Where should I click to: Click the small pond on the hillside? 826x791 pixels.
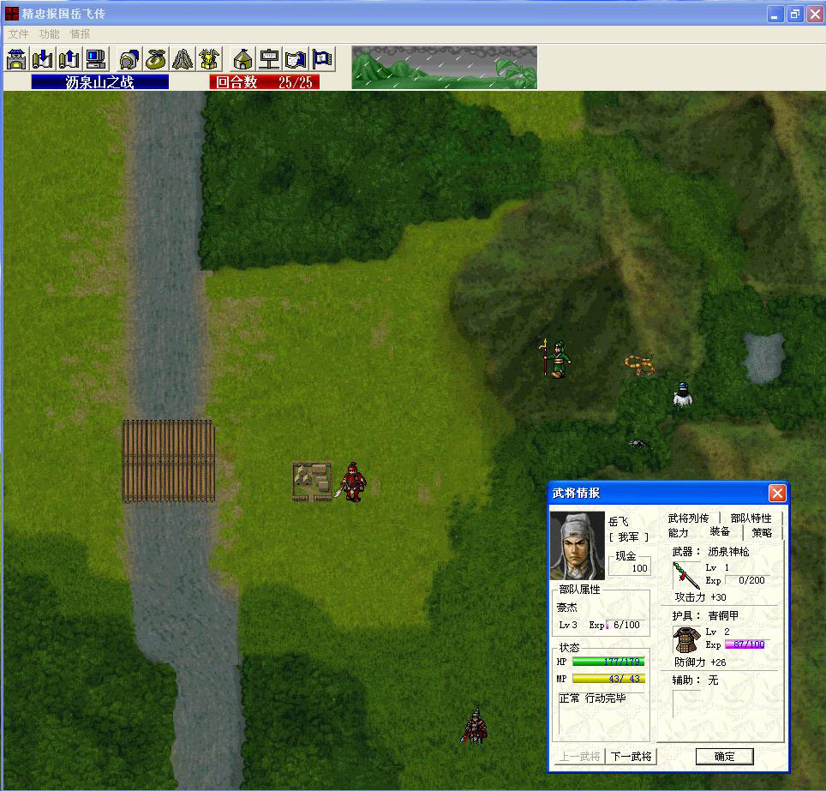coord(763,358)
